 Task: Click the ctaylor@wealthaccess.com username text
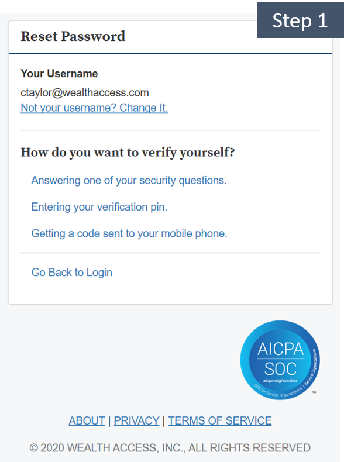[85, 92]
